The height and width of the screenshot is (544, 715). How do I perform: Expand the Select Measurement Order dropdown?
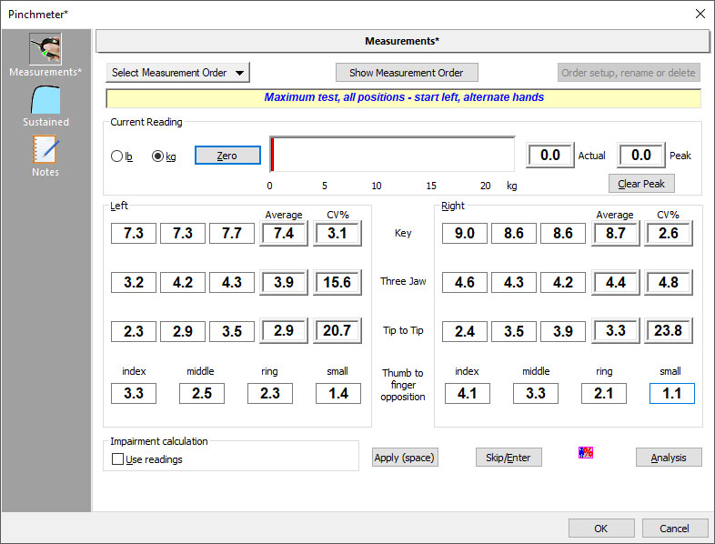point(177,73)
